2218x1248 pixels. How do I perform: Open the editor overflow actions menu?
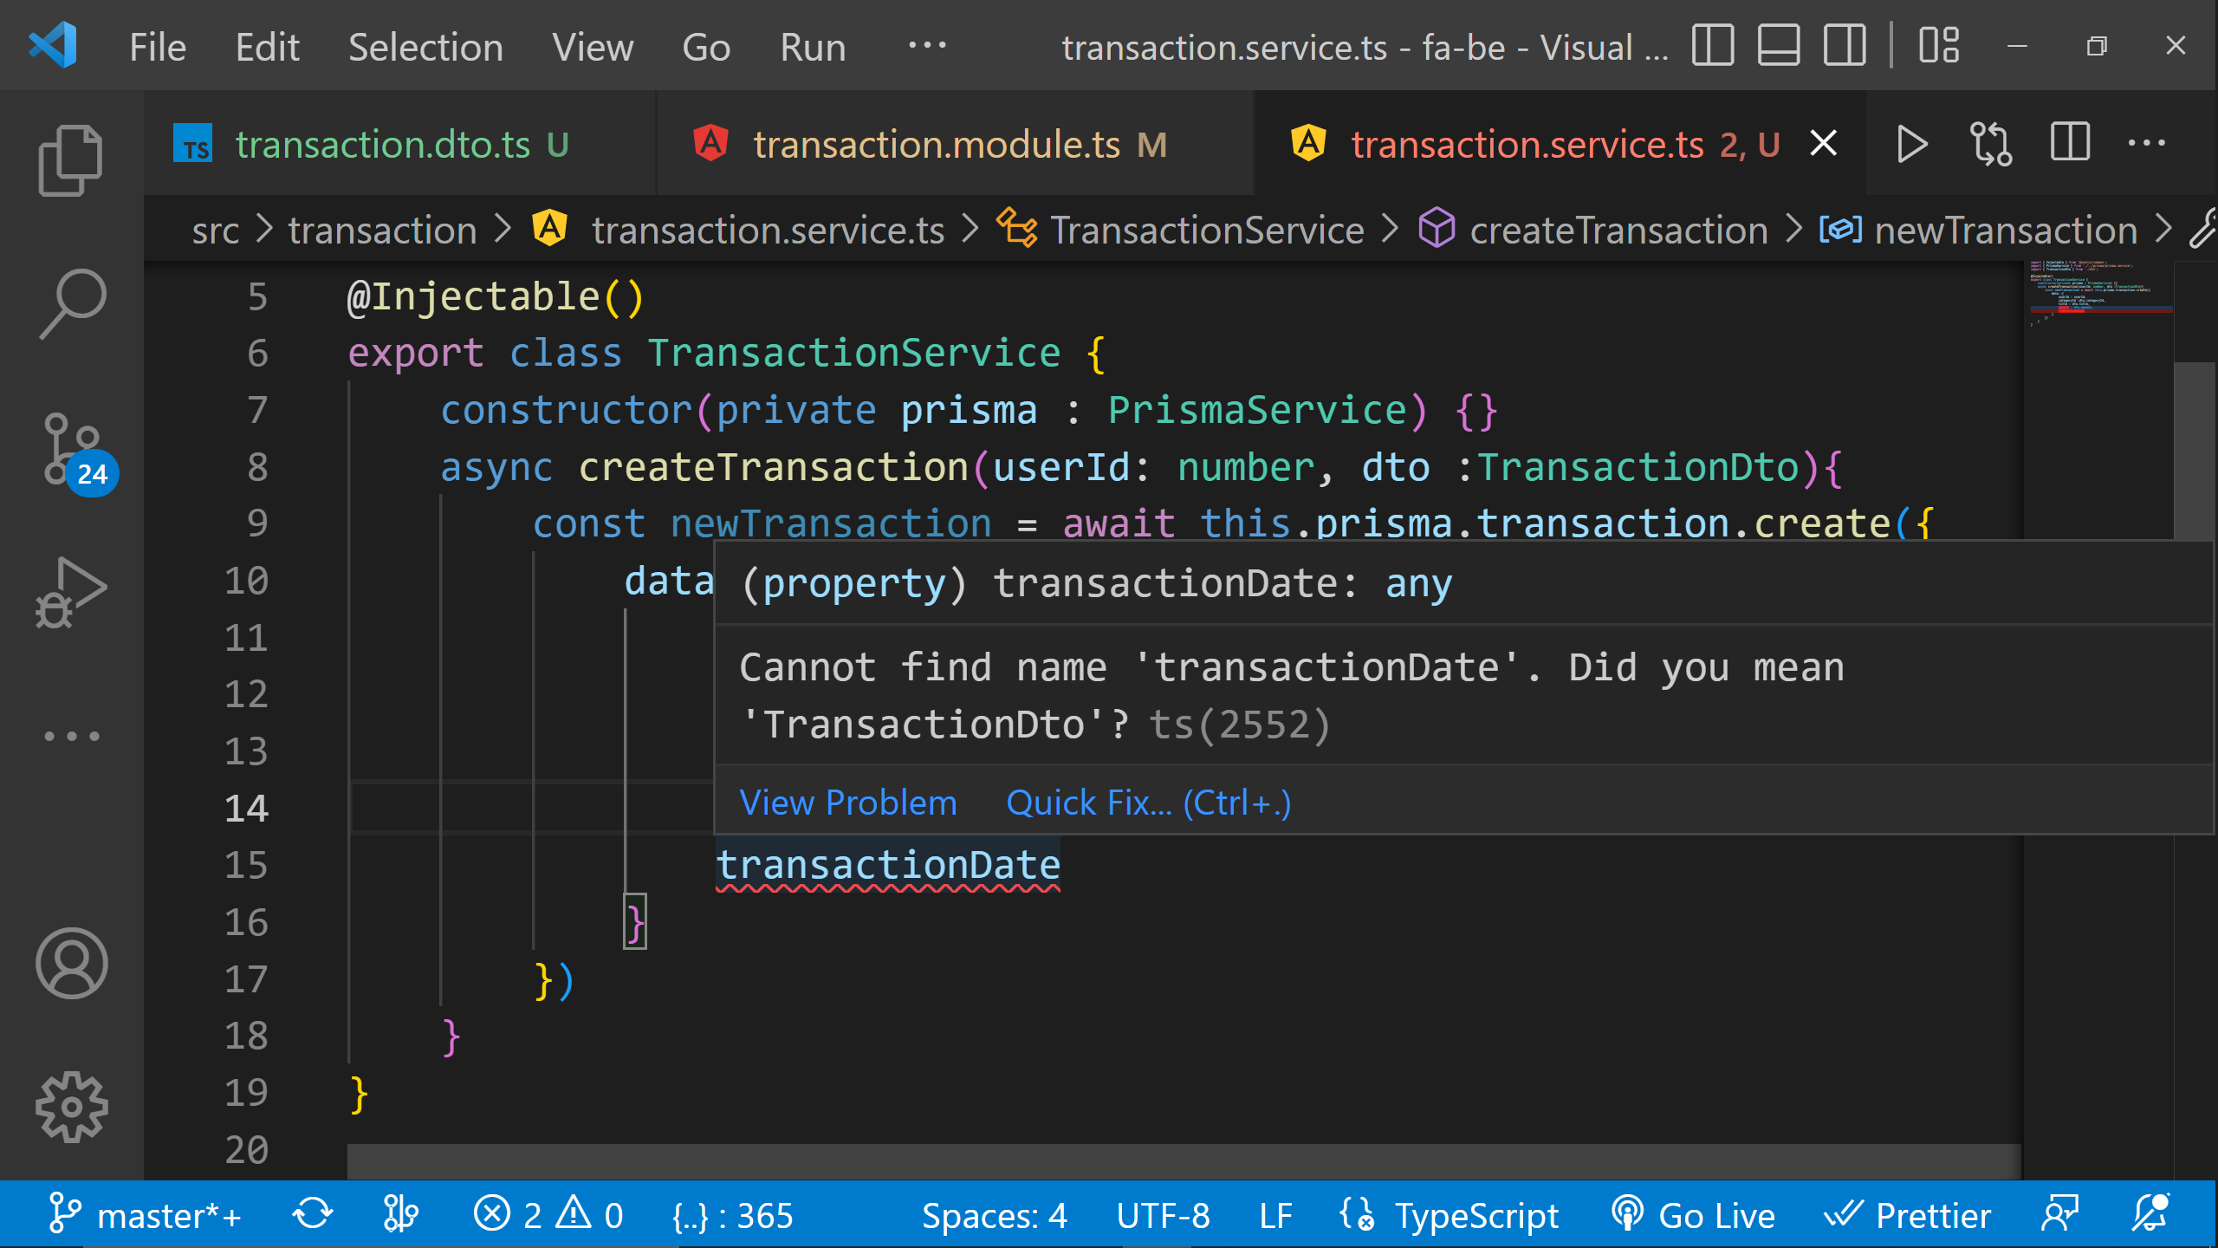click(x=2149, y=144)
